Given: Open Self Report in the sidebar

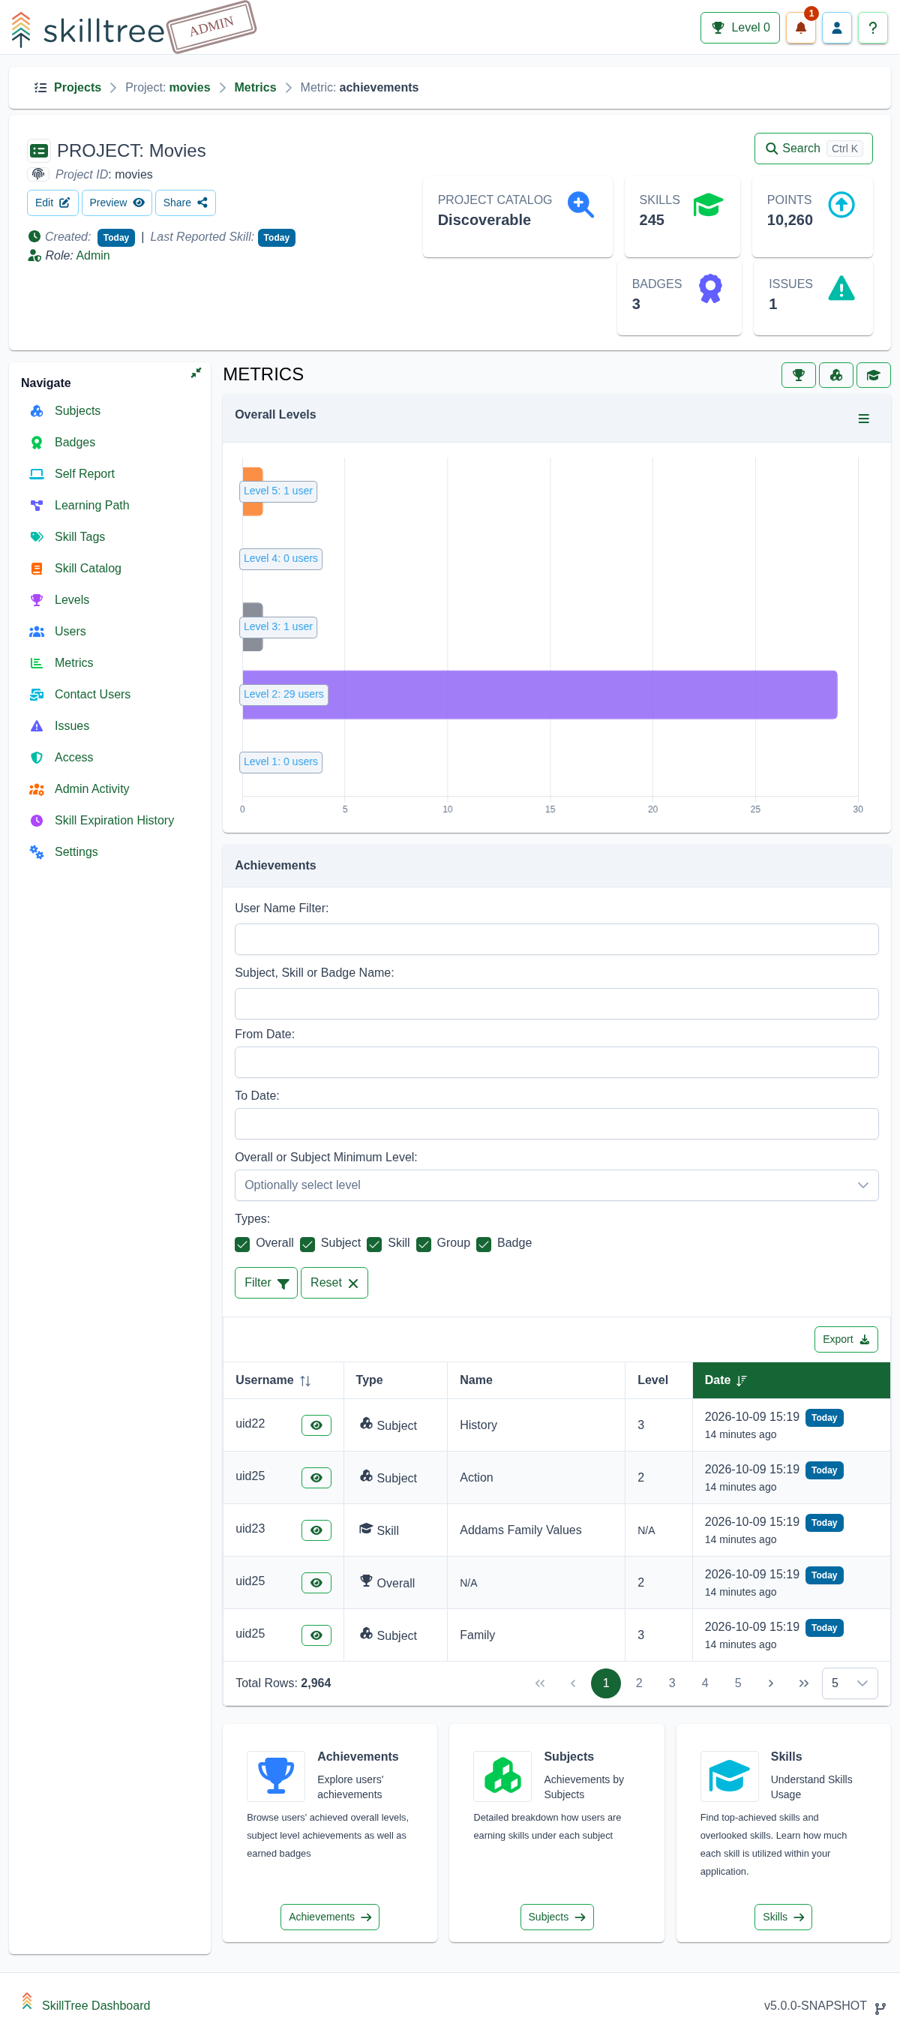Looking at the screenshot, I should click(x=85, y=474).
